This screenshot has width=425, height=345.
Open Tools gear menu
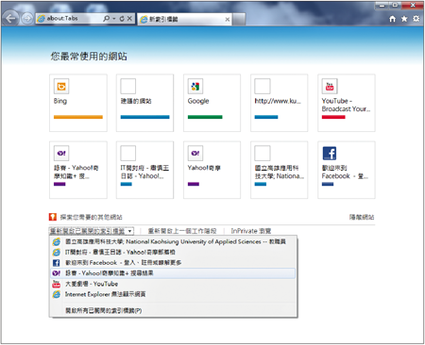416,19
